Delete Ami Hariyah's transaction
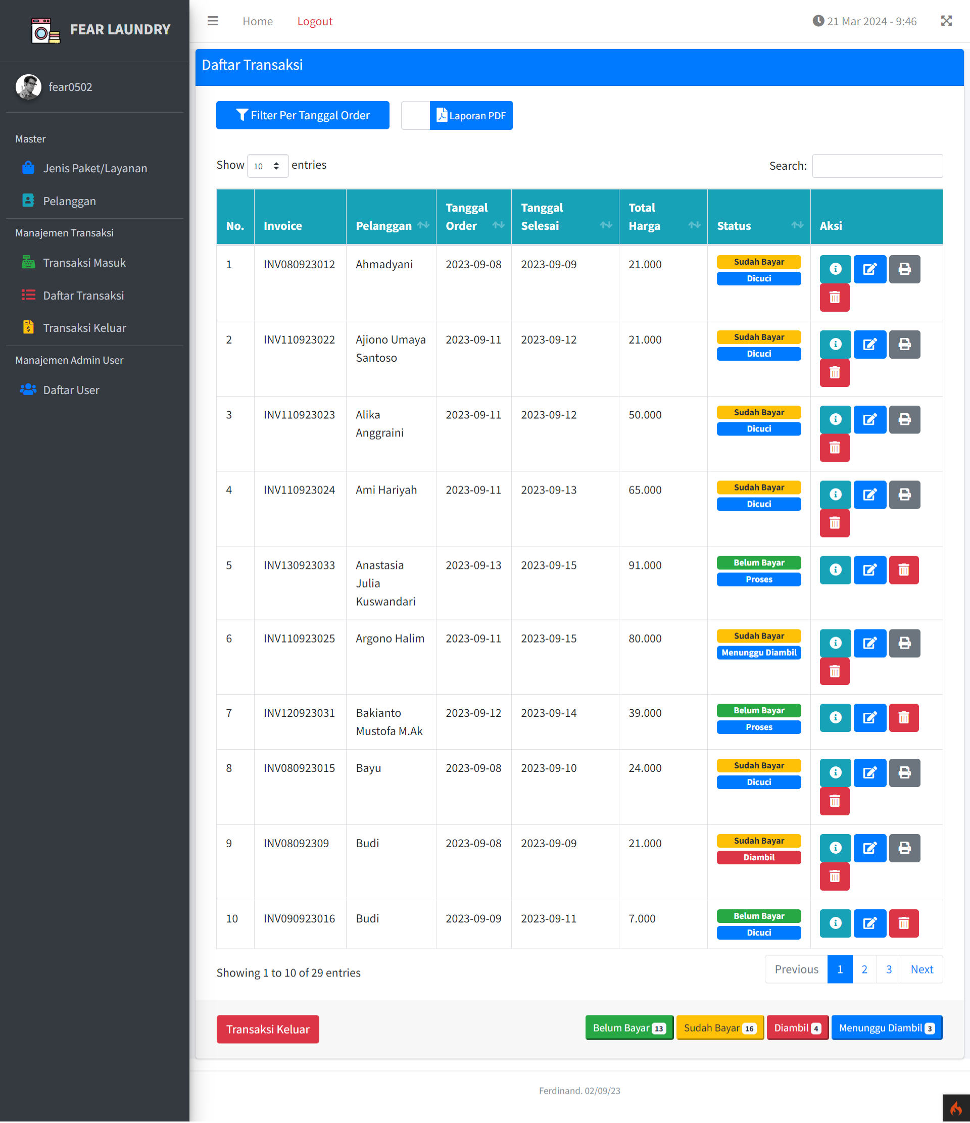This screenshot has height=1123, width=970. pyautogui.click(x=835, y=523)
